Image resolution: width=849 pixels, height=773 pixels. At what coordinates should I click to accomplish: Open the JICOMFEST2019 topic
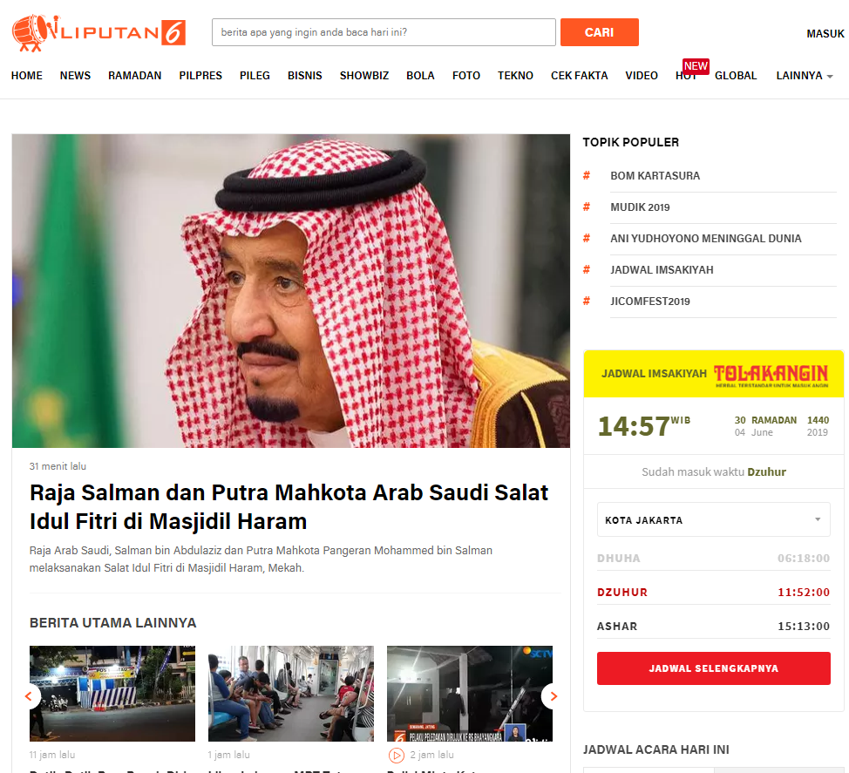(649, 302)
